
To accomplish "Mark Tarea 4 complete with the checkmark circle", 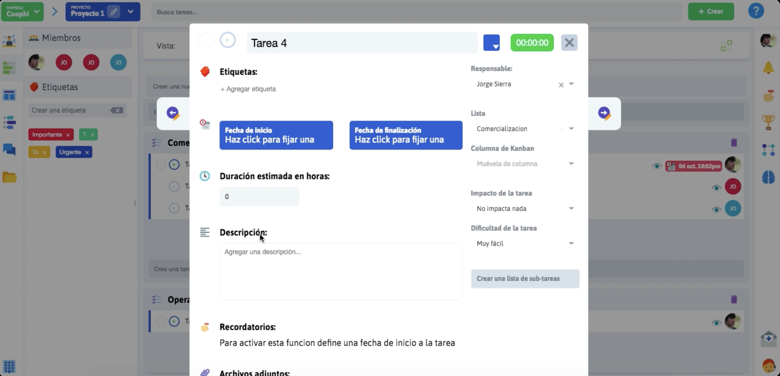I will pyautogui.click(x=206, y=40).
